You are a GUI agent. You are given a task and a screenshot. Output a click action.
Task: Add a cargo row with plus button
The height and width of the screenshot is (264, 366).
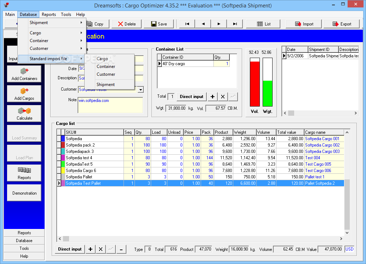click(90, 249)
